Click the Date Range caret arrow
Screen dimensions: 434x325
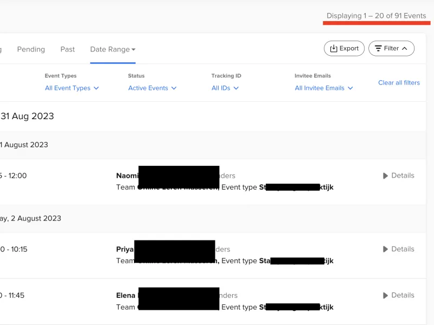[x=133, y=49]
